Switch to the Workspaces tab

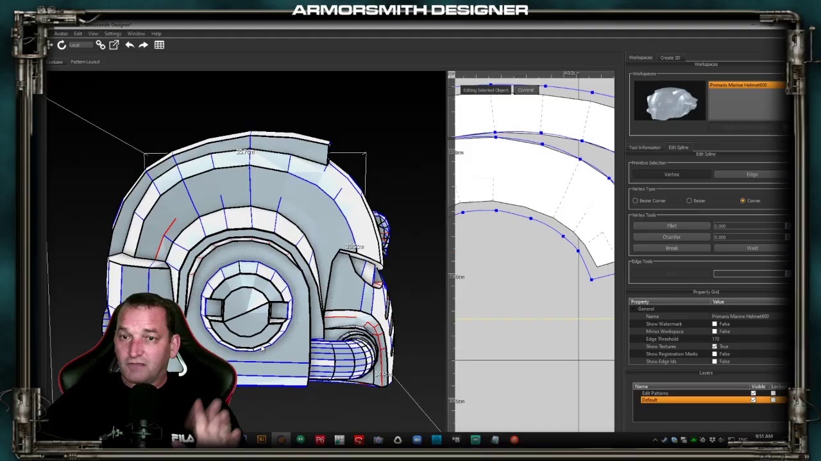click(640, 58)
